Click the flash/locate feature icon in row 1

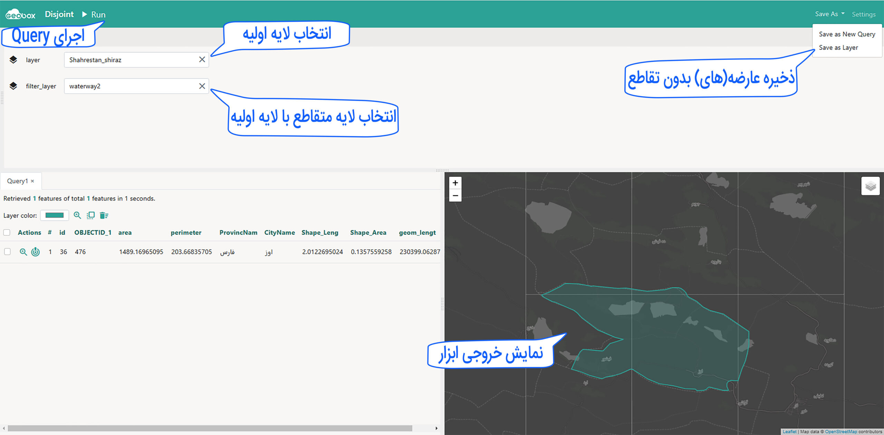click(x=36, y=252)
